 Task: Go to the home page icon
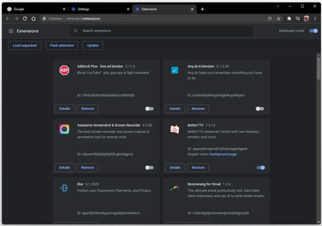pos(34,19)
